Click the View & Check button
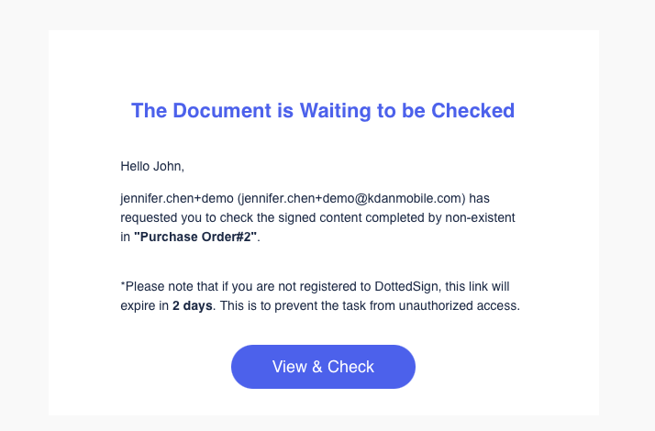Viewport: 655px width, 431px height. pyautogui.click(x=323, y=367)
